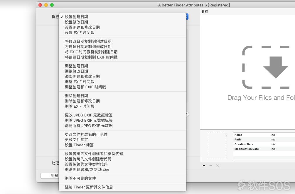Select 将修改日期复制到创建日期
Screen dimensions: 295x194
[x=122, y=41]
